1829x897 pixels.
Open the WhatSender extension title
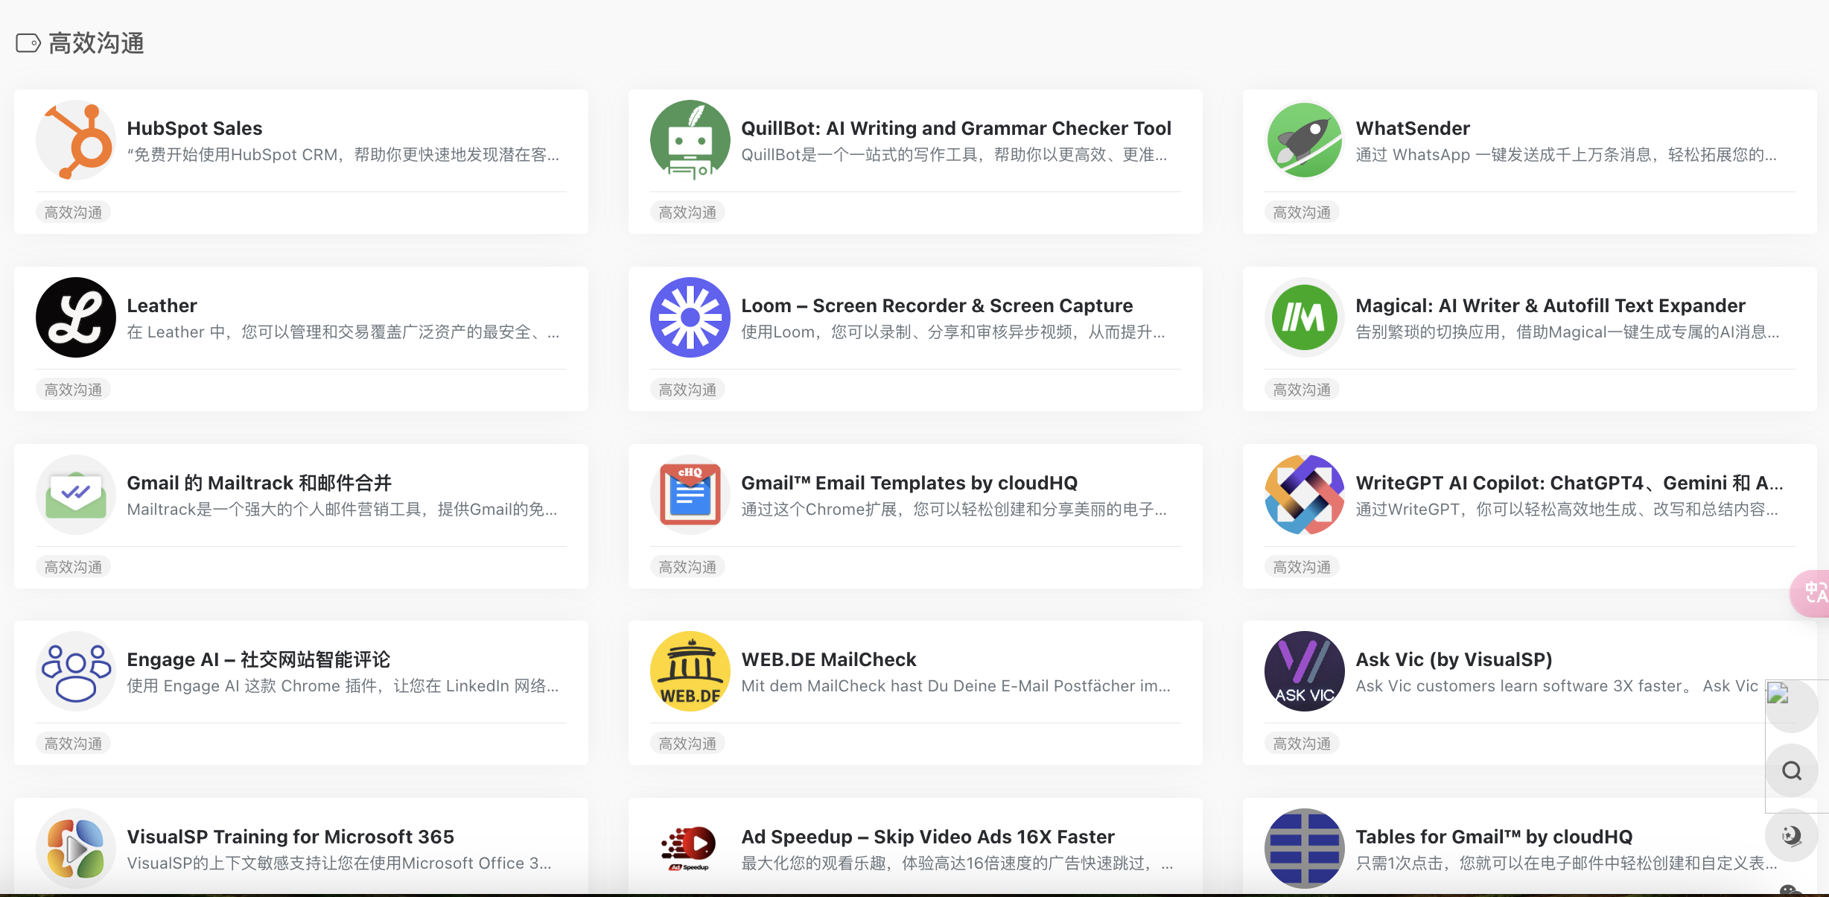coord(1413,128)
